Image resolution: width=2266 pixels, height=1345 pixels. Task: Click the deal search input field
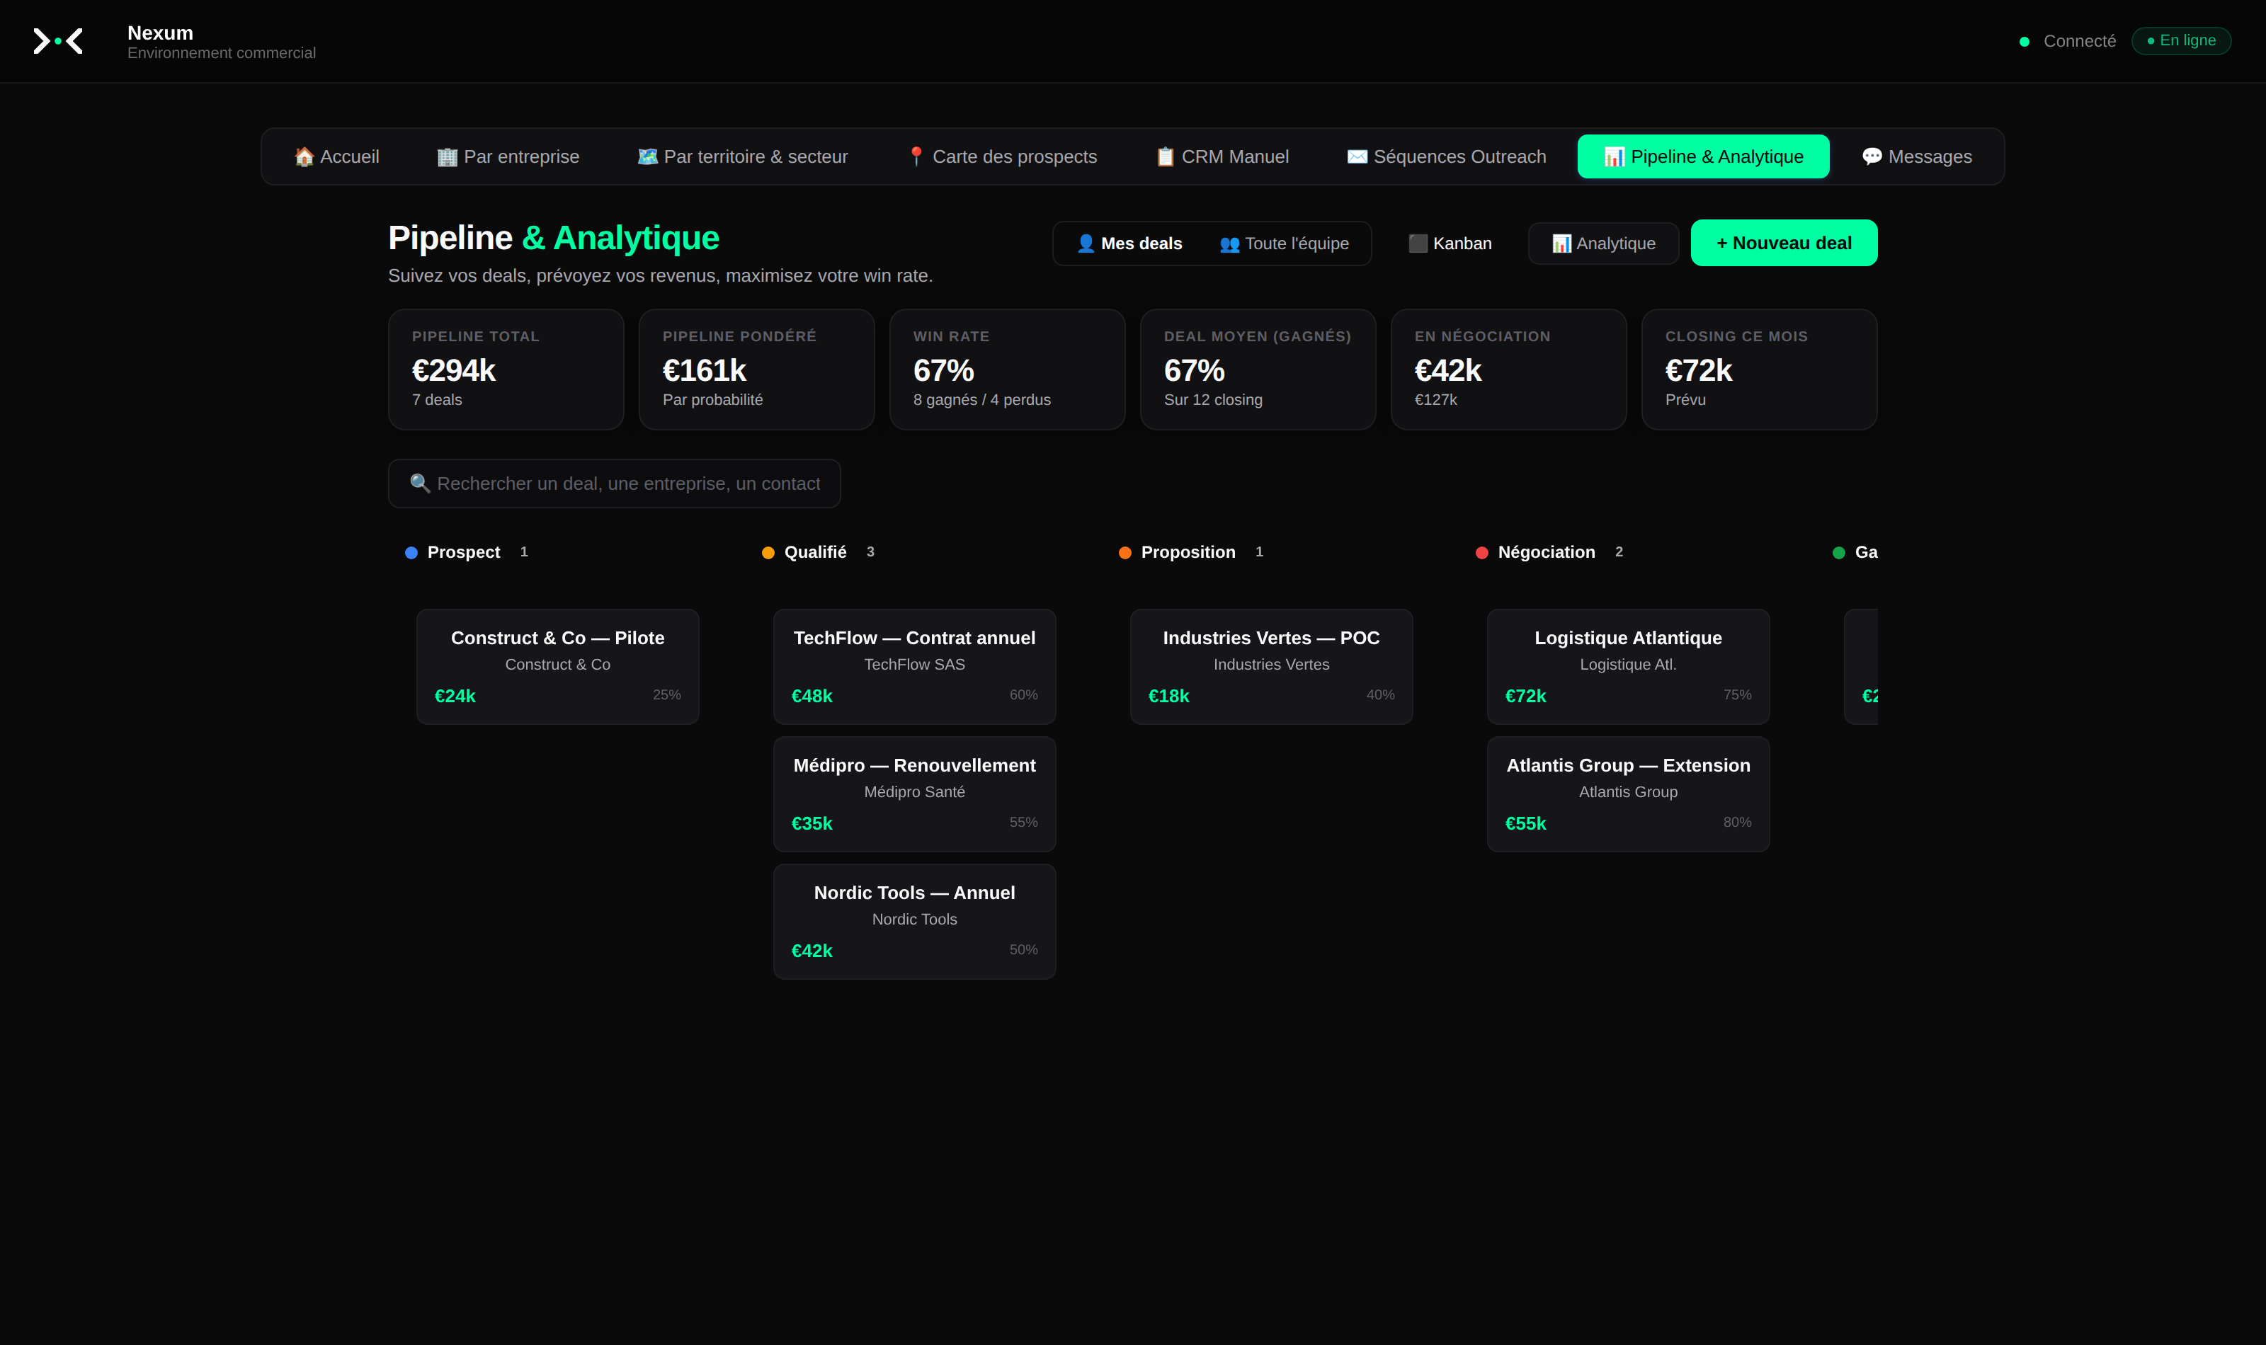pos(614,483)
